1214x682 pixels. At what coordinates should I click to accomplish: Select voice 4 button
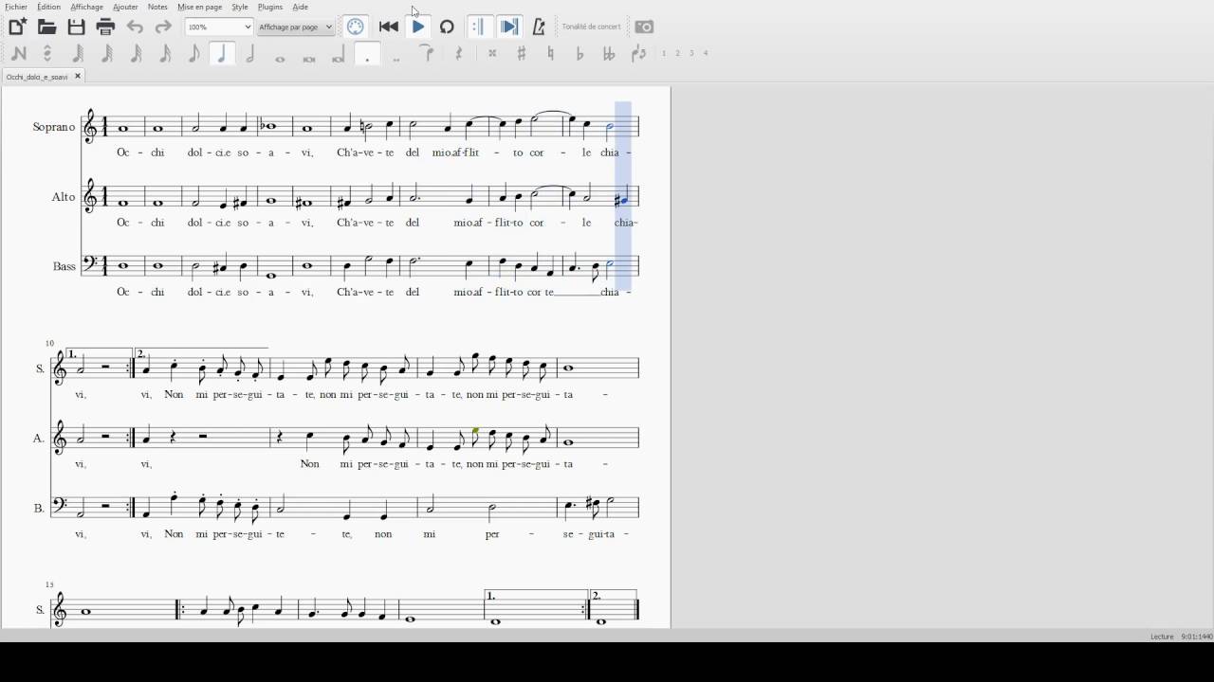[x=706, y=53]
